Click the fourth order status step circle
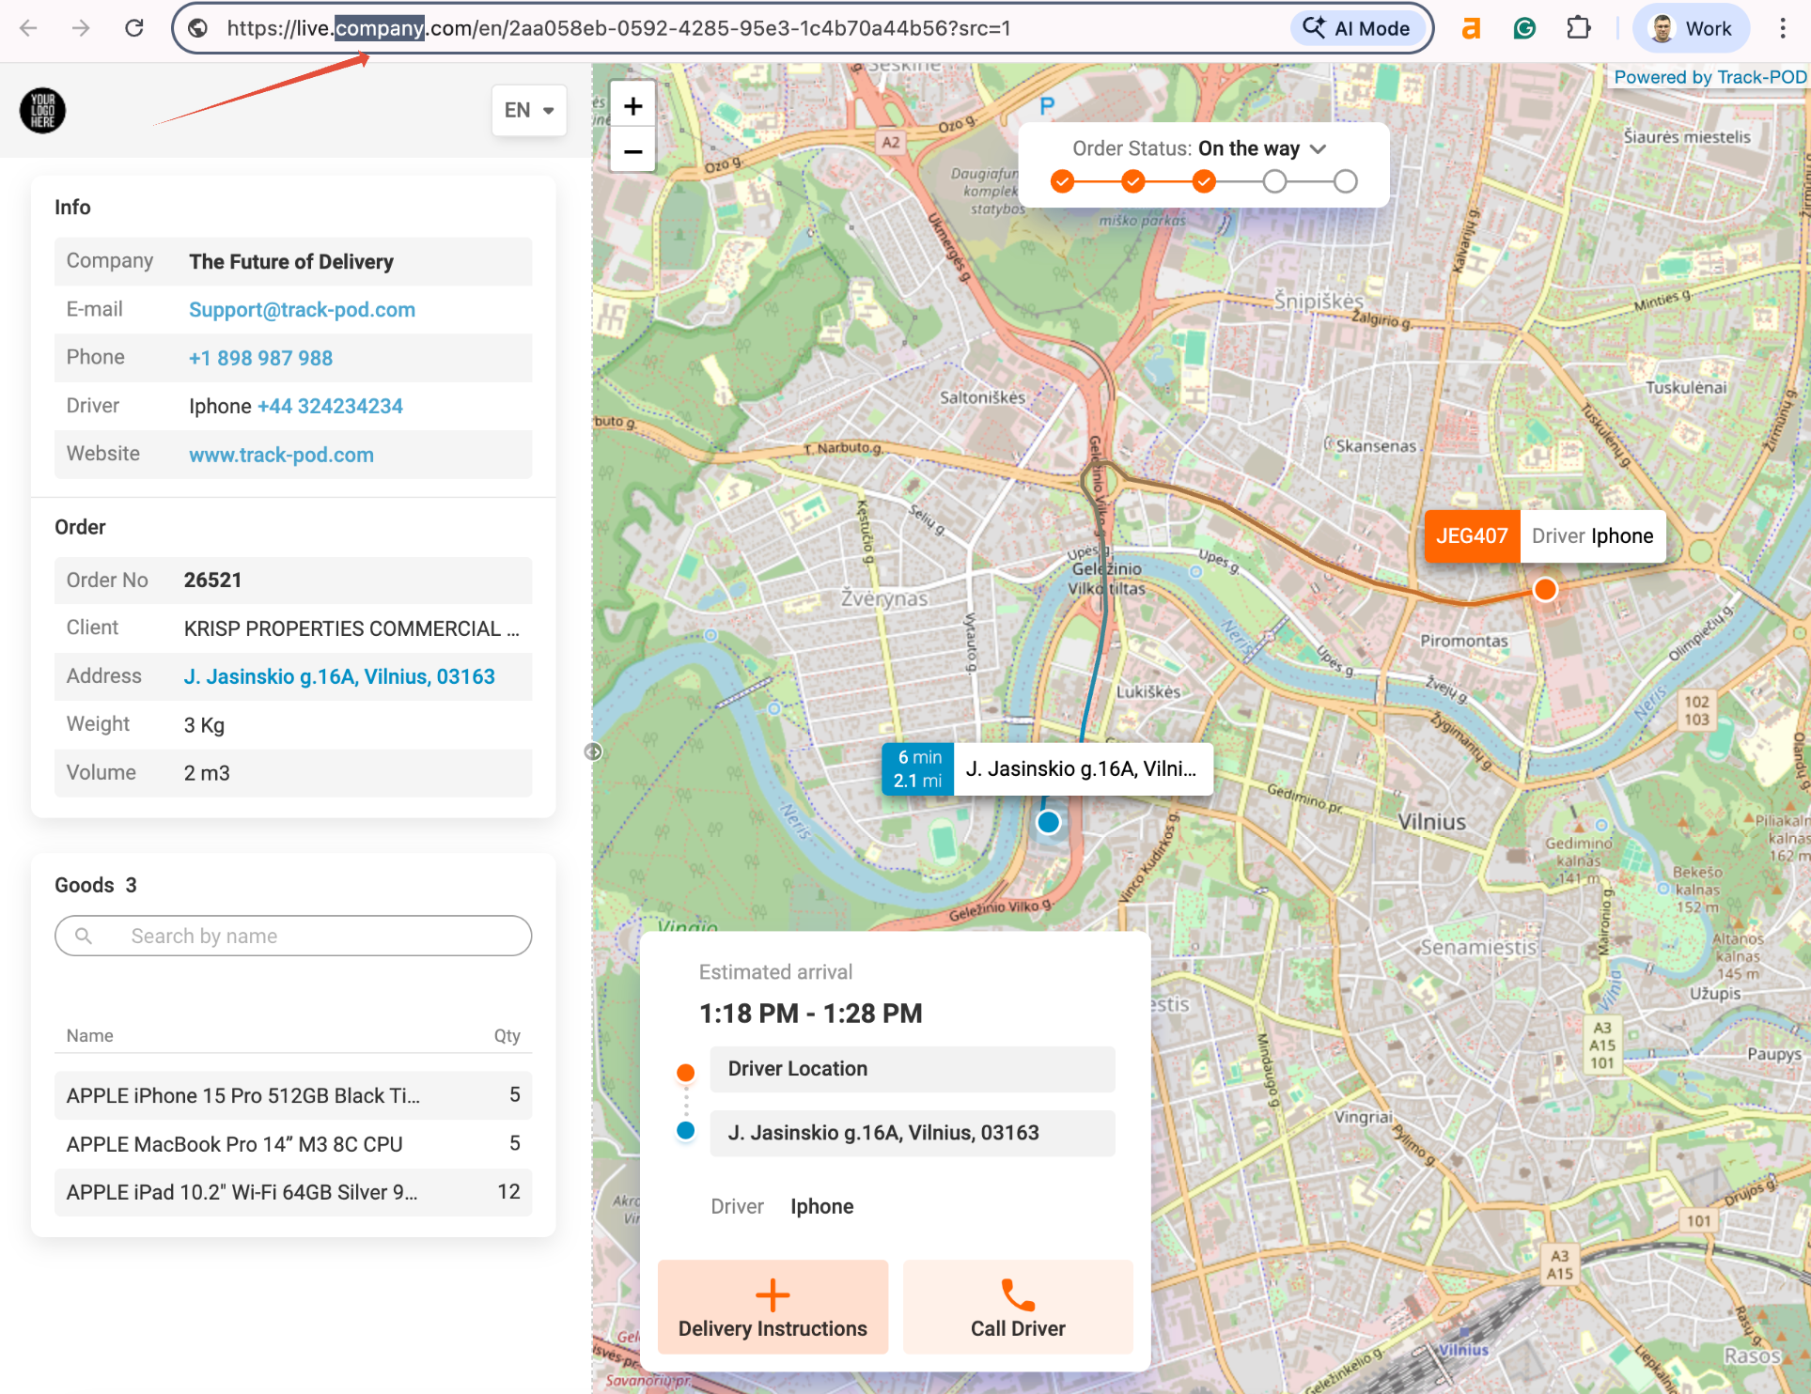This screenshot has width=1811, height=1394. point(1274,181)
